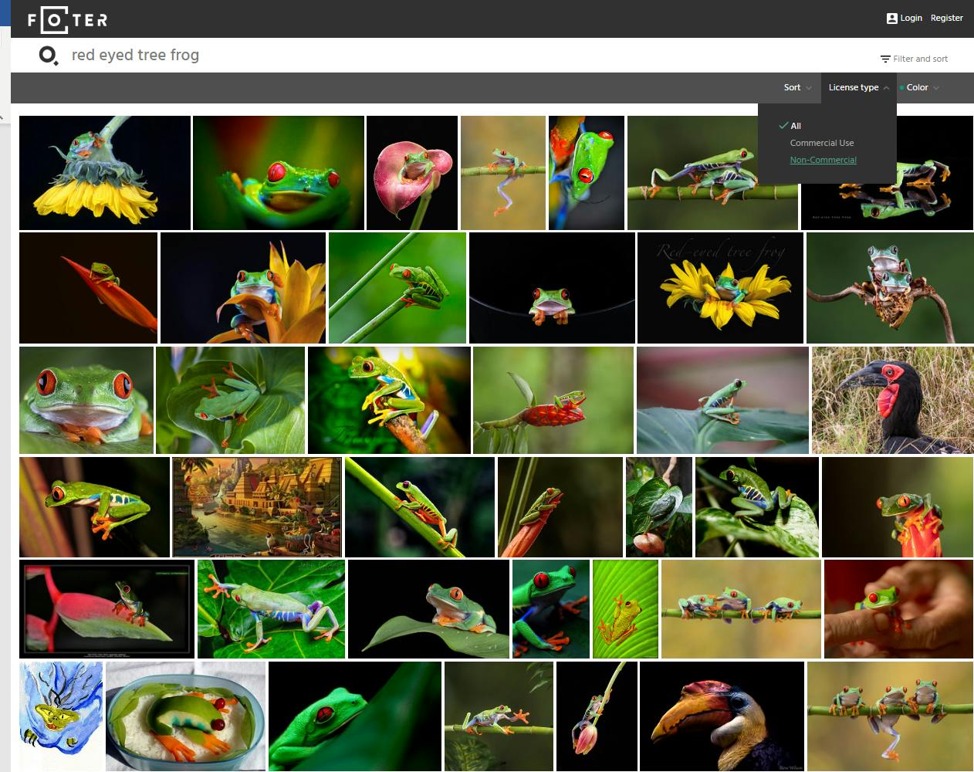
Task: Open the fantasy temple painting thumbnail
Action: pos(257,507)
